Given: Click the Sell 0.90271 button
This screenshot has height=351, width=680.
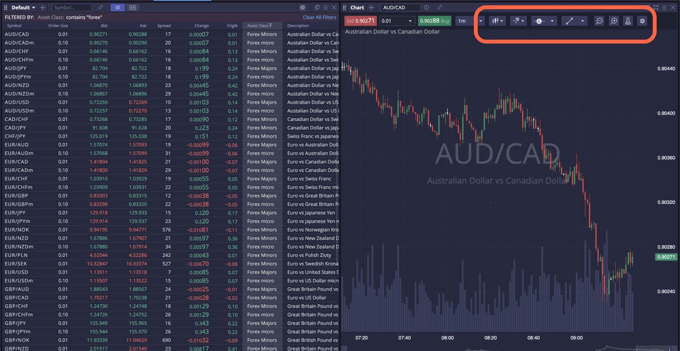Looking at the screenshot, I should pyautogui.click(x=361, y=20).
